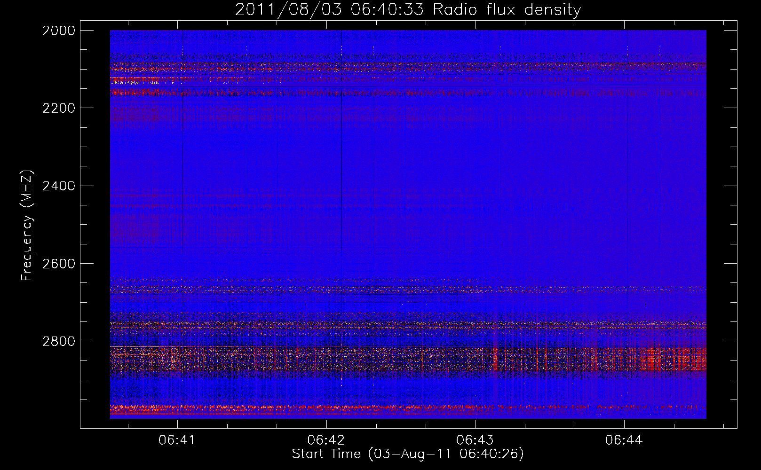Select the 2400 frequency tick label

(x=59, y=186)
